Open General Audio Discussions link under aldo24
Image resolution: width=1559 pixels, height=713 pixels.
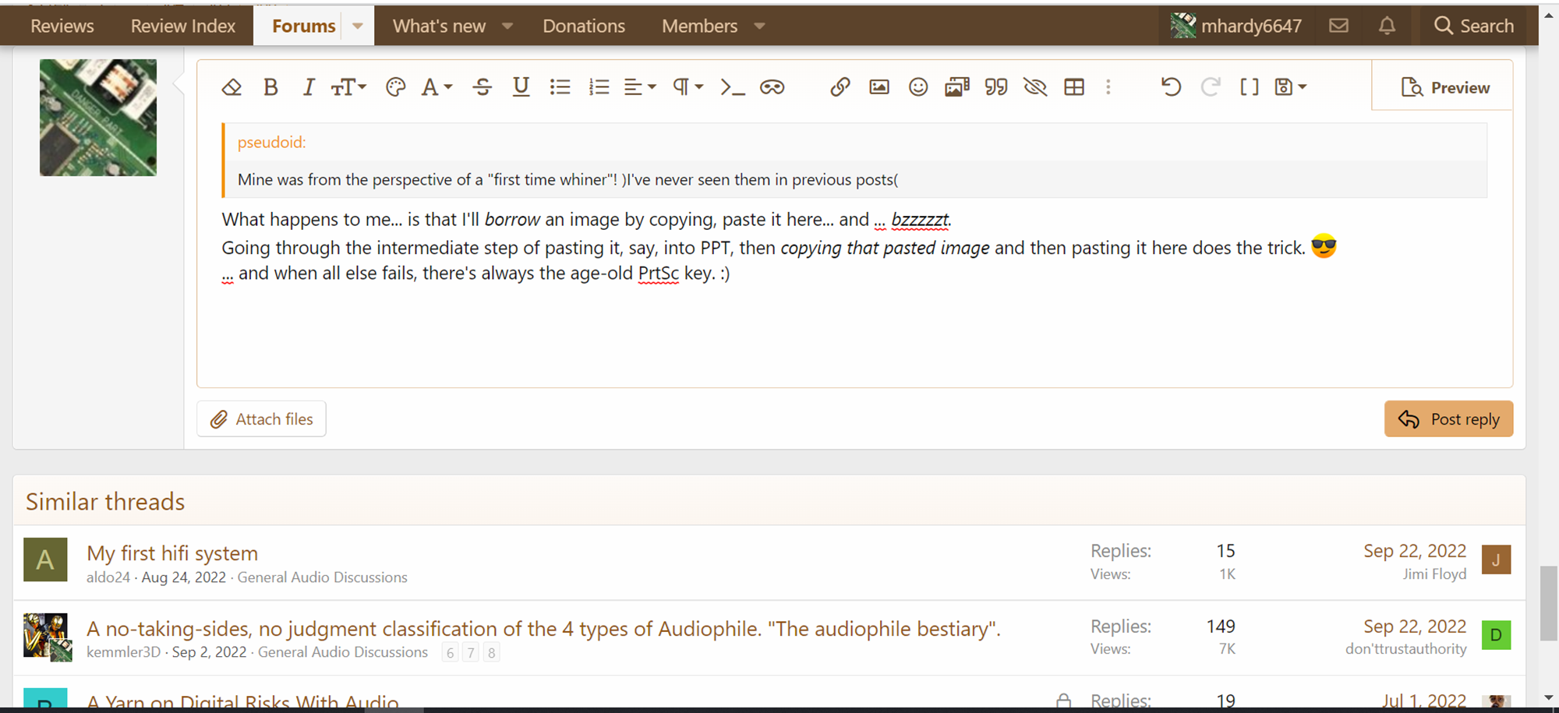pyautogui.click(x=322, y=577)
